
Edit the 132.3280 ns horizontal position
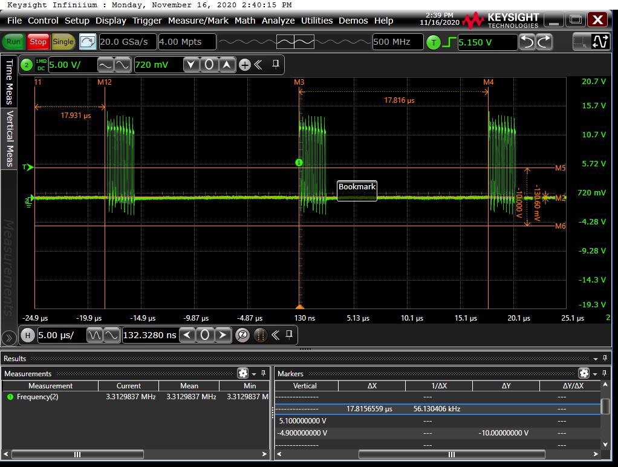[150, 336]
